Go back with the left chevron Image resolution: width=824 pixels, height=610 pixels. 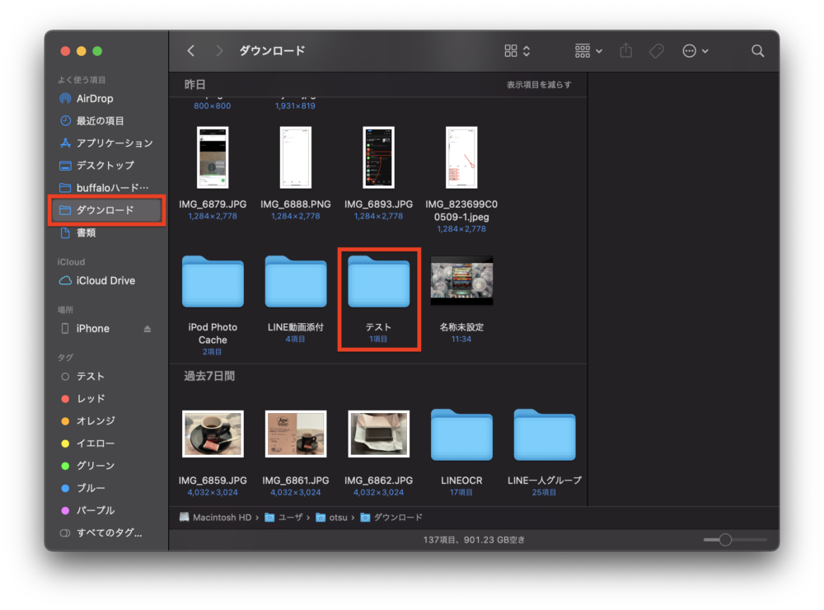[x=191, y=51]
